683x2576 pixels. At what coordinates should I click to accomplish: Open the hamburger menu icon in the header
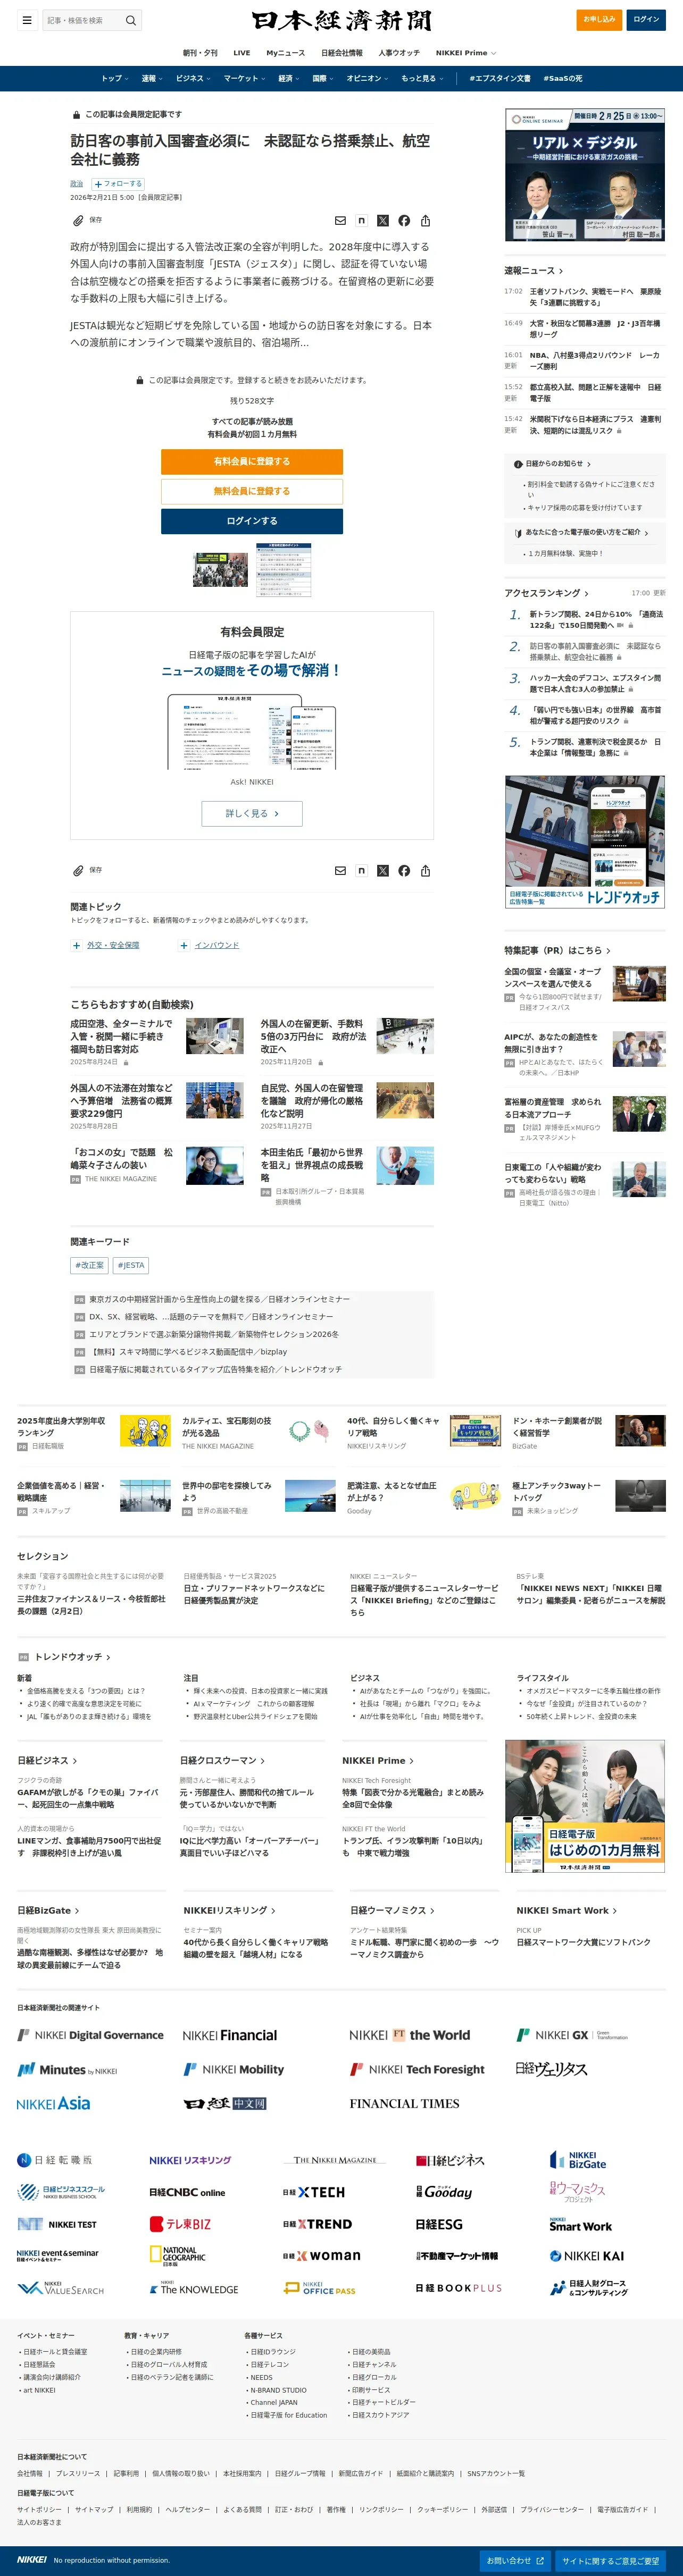pyautogui.click(x=27, y=20)
